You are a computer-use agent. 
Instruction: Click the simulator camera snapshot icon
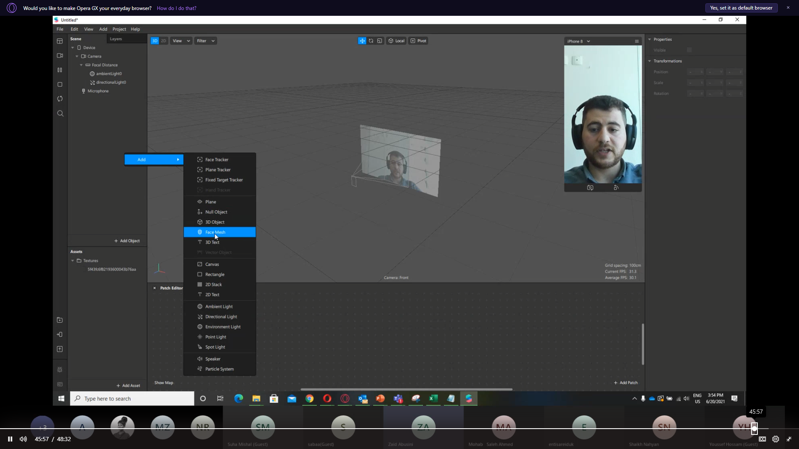tap(590, 188)
